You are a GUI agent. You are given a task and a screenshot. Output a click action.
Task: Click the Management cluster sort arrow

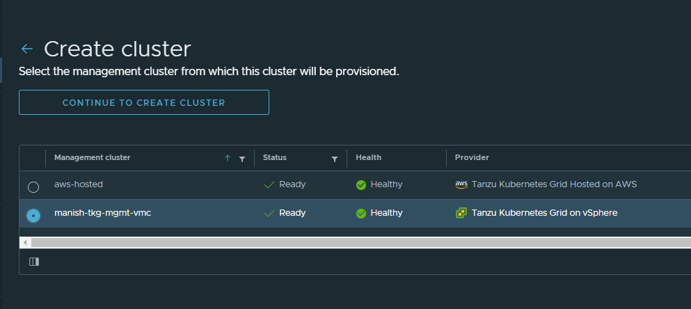point(227,159)
